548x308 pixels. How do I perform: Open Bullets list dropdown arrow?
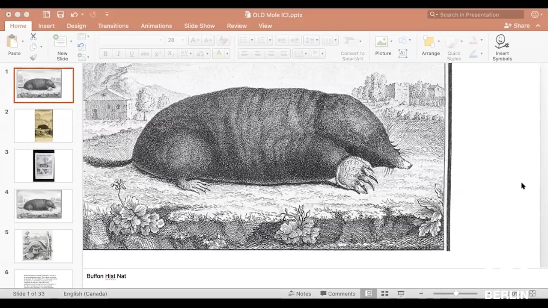[252, 40]
